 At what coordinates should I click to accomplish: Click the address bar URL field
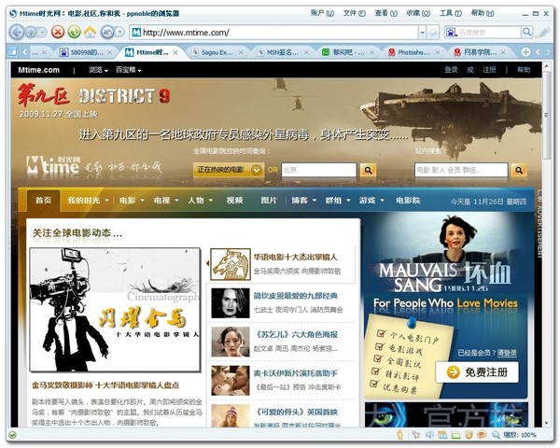[x=273, y=33]
